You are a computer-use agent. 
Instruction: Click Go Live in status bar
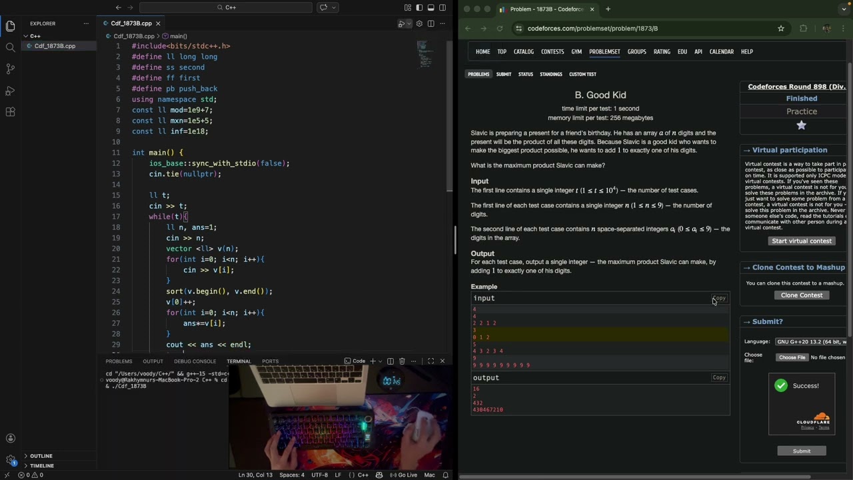(x=403, y=475)
